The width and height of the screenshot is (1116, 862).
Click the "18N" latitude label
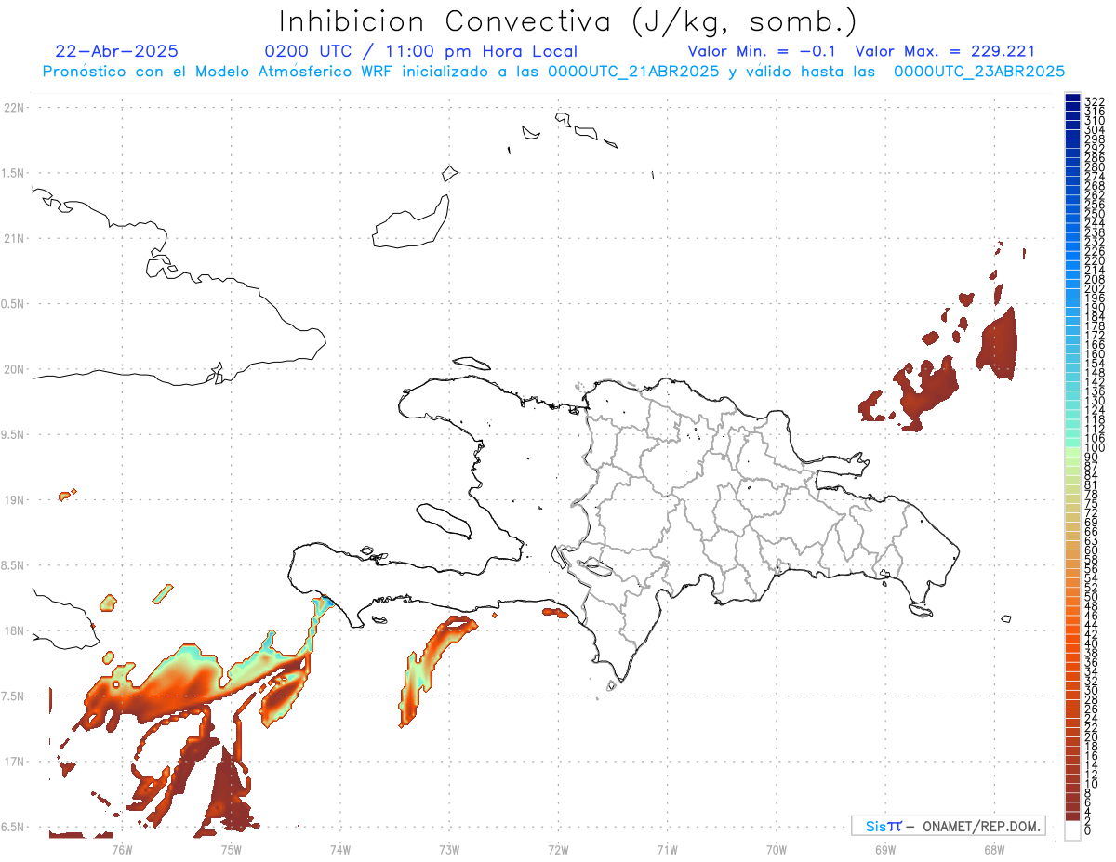[x=14, y=630]
